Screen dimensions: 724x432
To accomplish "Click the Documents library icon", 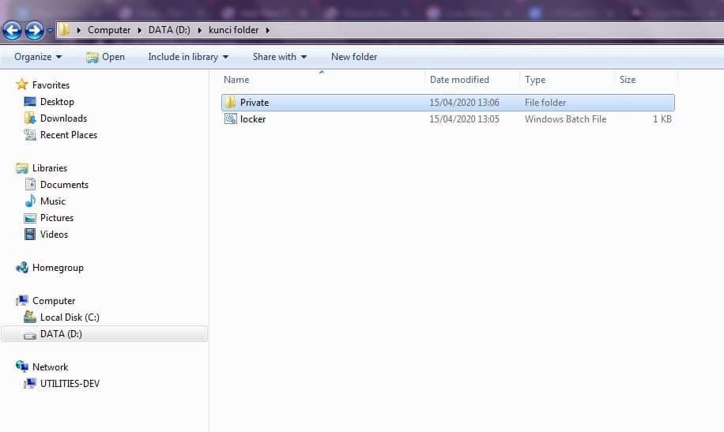I will 30,184.
